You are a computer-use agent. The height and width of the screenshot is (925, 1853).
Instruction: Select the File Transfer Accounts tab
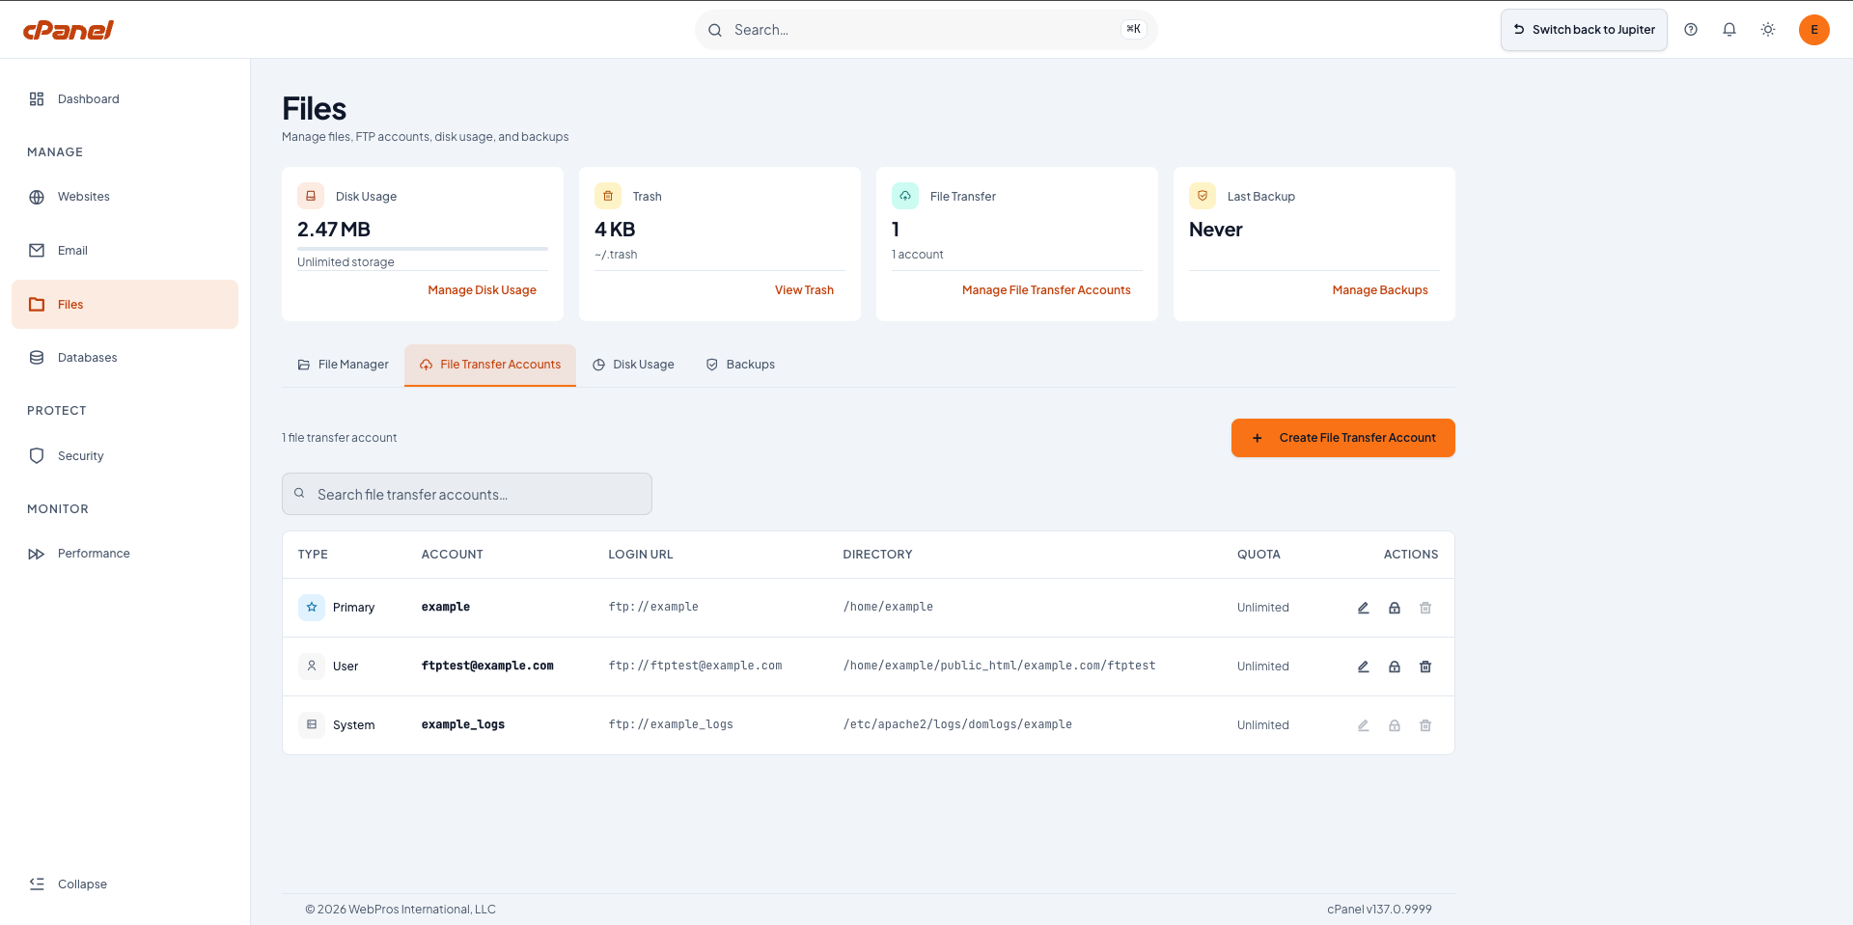(x=490, y=365)
